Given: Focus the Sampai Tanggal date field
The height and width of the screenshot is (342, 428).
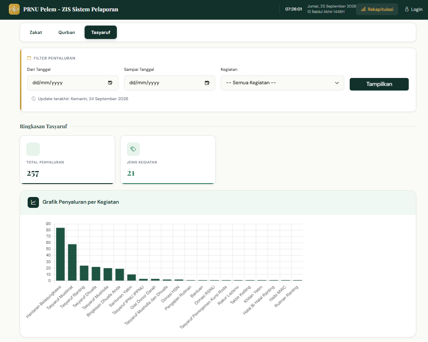Looking at the screenshot, I should click(x=170, y=83).
